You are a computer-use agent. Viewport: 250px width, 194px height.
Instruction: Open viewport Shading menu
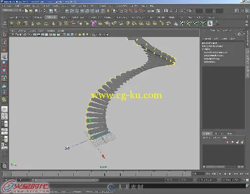coord(21,31)
